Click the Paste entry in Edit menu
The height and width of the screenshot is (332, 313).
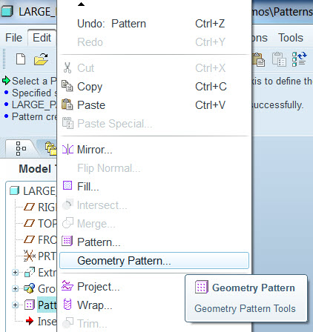pyautogui.click(x=154, y=105)
